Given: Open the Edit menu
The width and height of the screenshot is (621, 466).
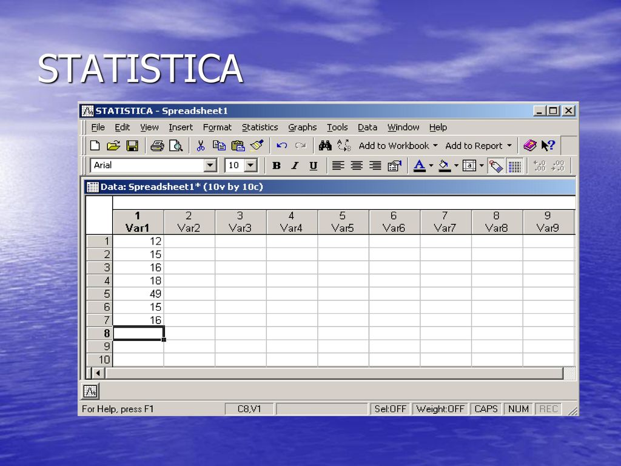Looking at the screenshot, I should [x=123, y=127].
